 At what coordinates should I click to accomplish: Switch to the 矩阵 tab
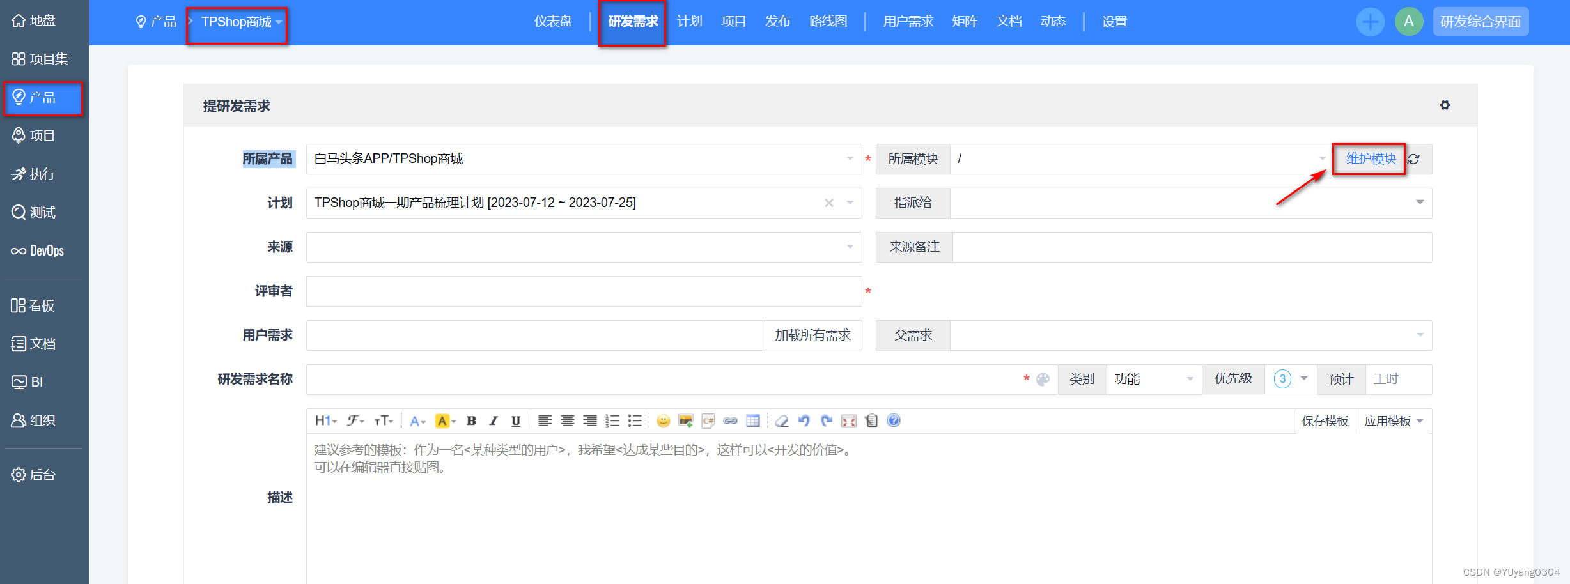click(965, 22)
